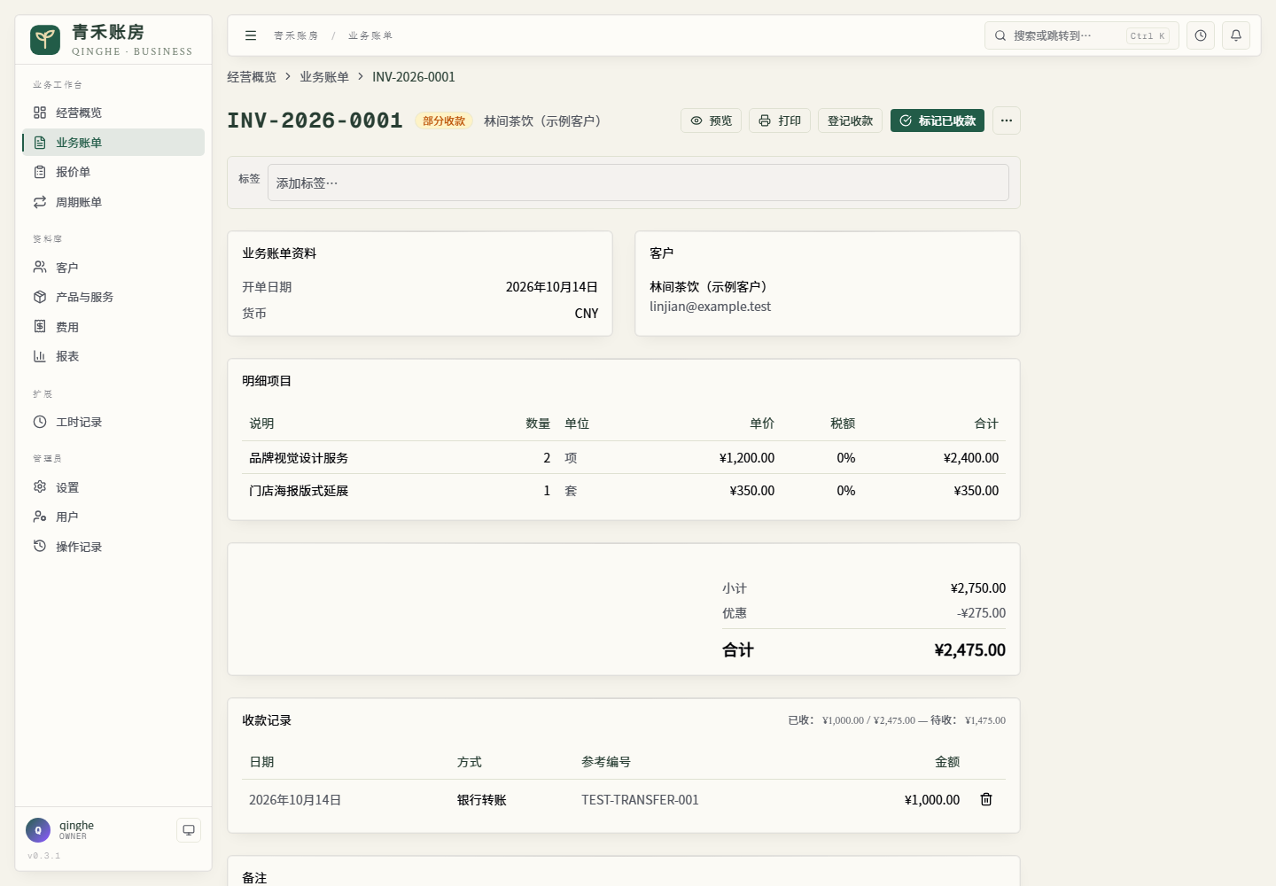Click the 部分收款 status badge
This screenshot has width=1276, height=886.
coord(444,120)
